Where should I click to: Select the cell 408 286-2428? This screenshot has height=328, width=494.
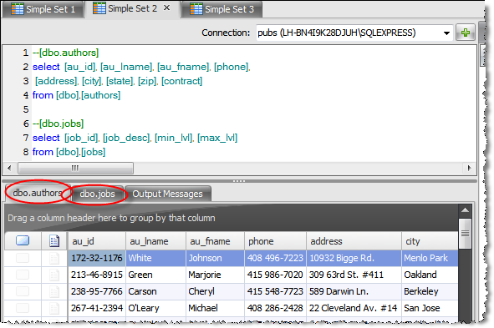[x=275, y=308]
